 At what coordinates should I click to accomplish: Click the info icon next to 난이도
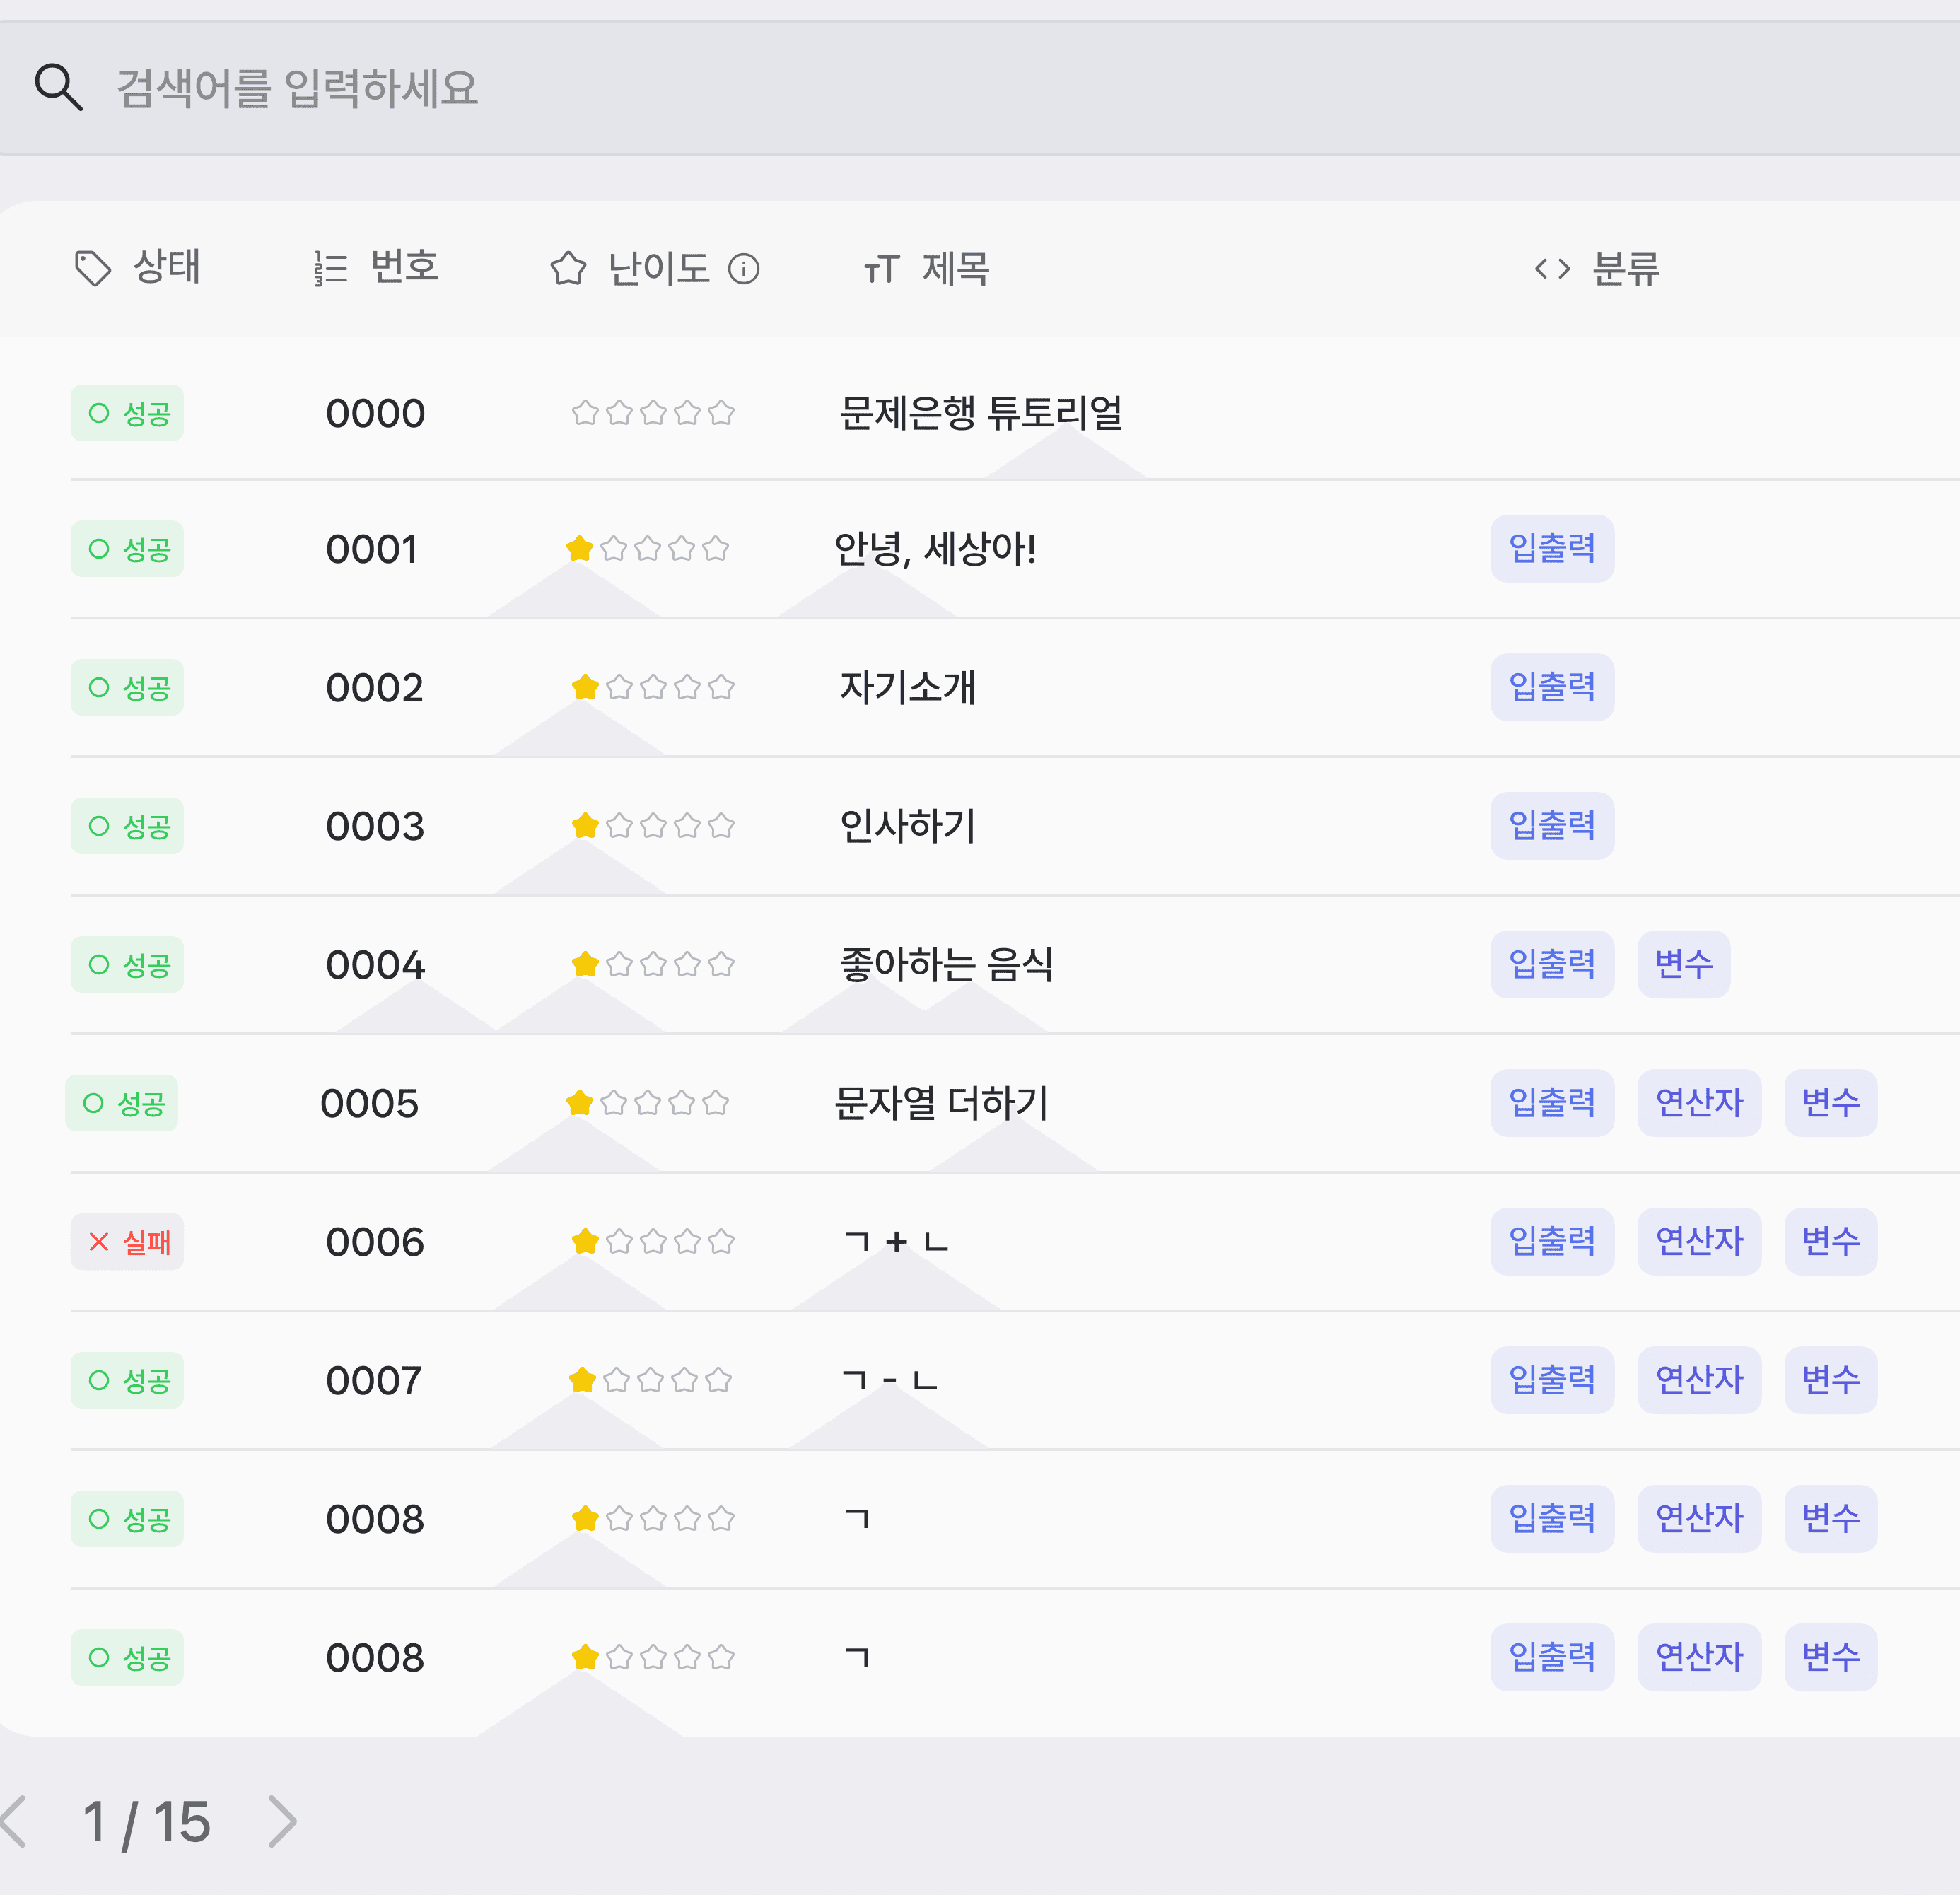pos(744,269)
